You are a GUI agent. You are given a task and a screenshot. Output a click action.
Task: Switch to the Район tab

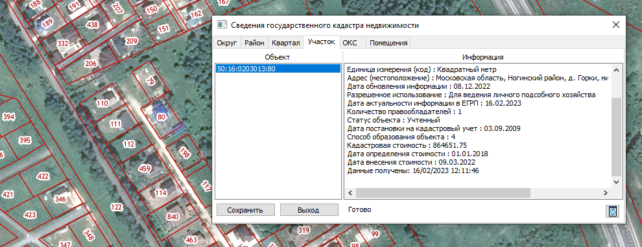254,43
